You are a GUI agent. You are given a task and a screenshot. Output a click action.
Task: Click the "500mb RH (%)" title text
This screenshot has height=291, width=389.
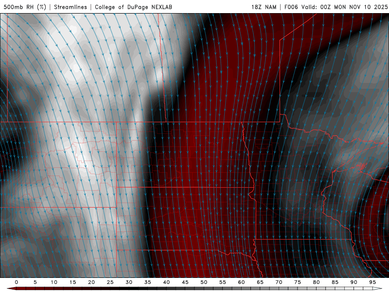[x=25, y=7]
